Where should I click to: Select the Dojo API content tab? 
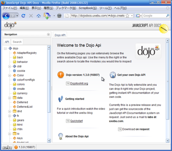tap(60, 35)
